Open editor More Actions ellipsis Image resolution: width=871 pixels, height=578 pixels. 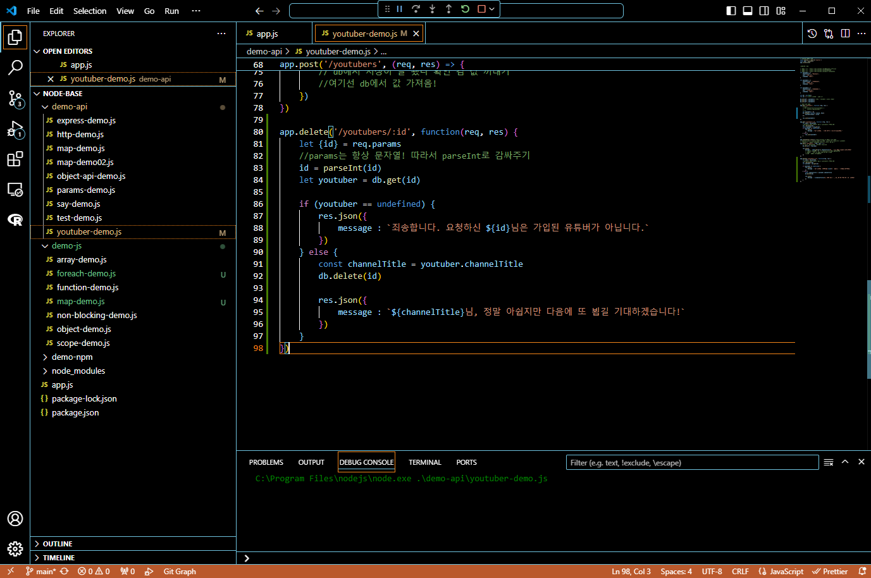pyautogui.click(x=862, y=34)
